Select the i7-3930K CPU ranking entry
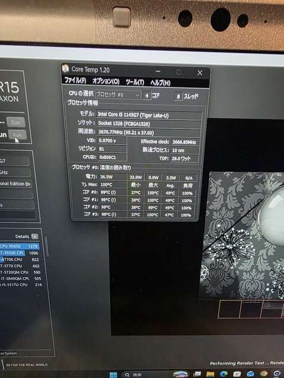The image size is (284, 378). 20,253
